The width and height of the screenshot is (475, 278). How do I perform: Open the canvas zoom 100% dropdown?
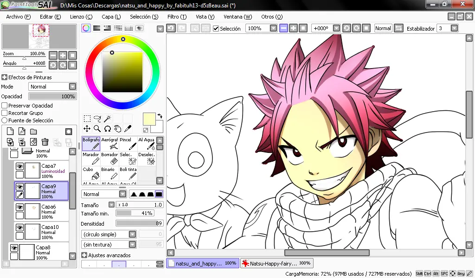pos(273,28)
